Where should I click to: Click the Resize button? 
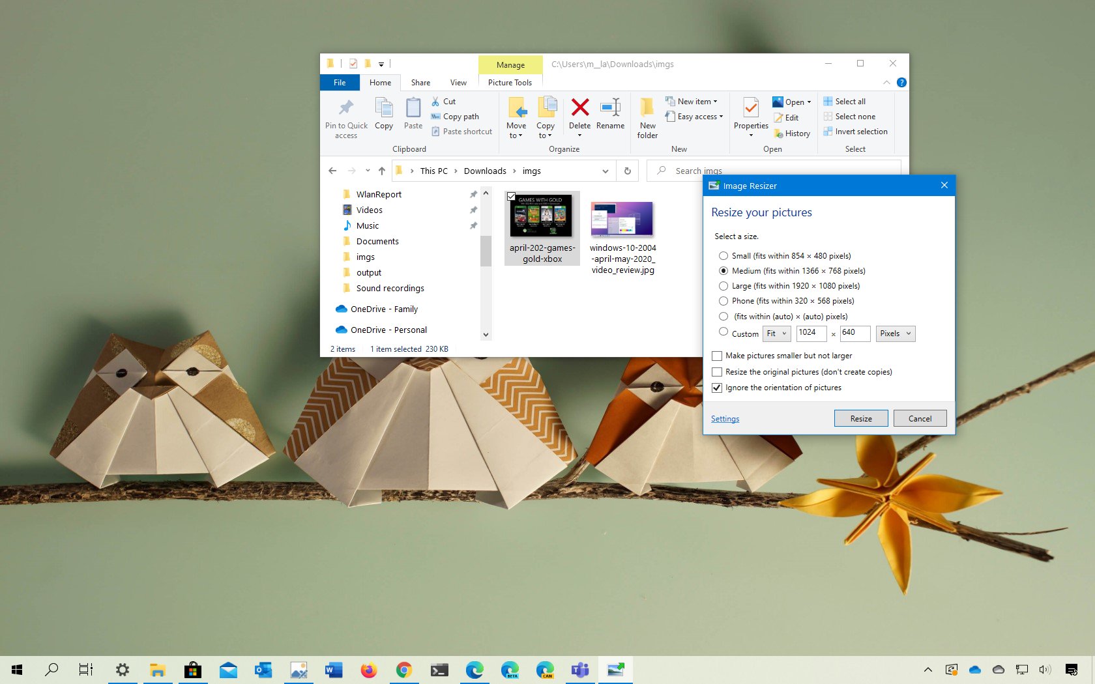coord(860,418)
